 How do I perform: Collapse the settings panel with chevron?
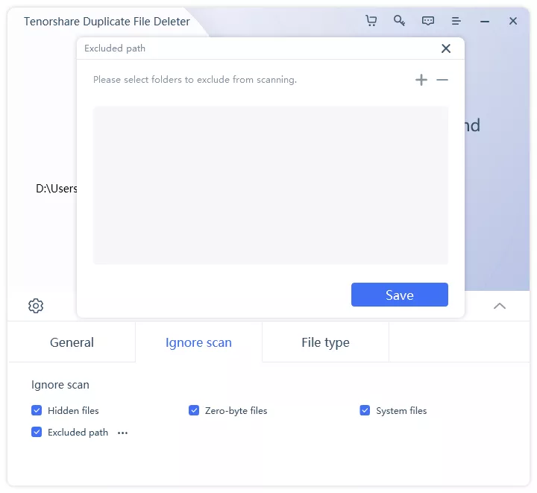[x=500, y=306]
